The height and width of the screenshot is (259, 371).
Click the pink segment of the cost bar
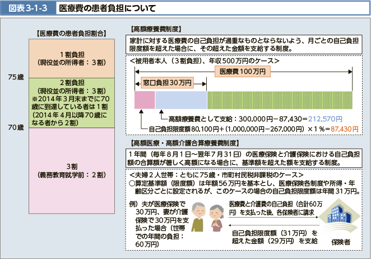pos(144,100)
